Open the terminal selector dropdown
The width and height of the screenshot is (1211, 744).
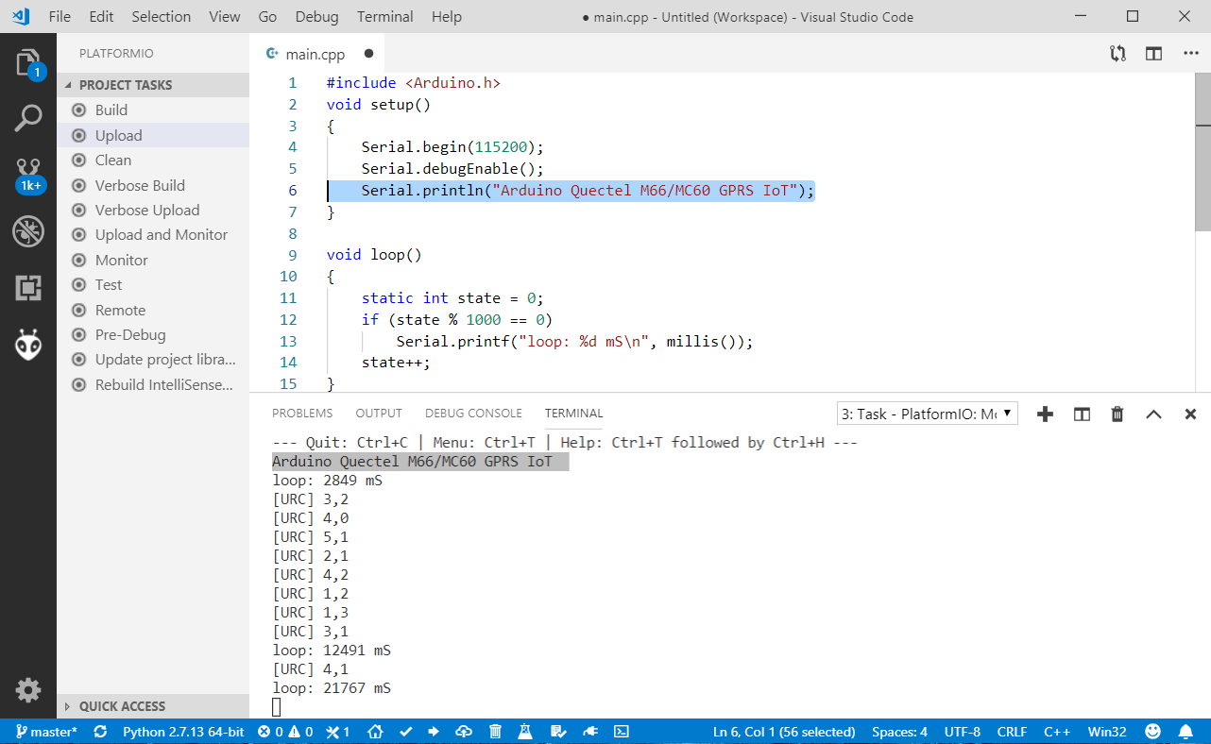coord(928,414)
